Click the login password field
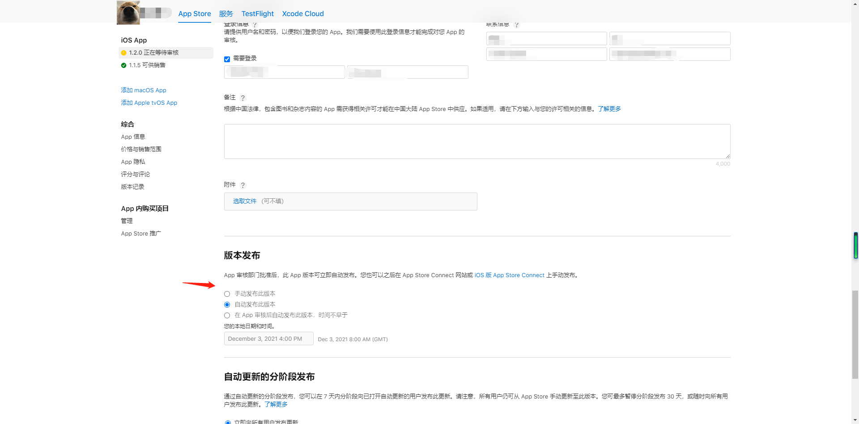Screen dimensions: 859x424 point(408,72)
